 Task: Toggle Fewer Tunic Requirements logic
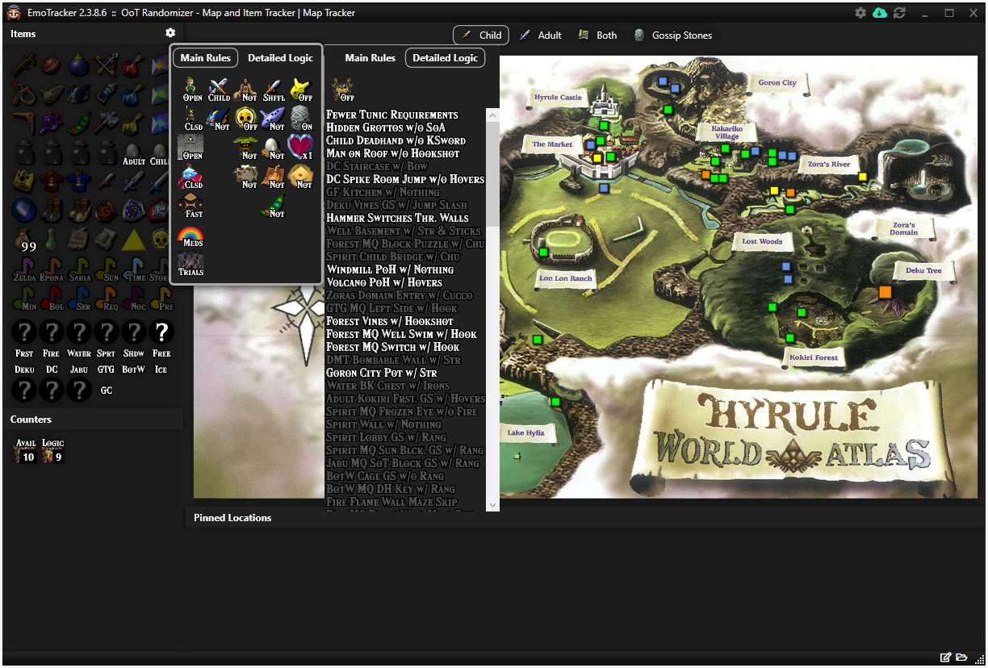[391, 115]
